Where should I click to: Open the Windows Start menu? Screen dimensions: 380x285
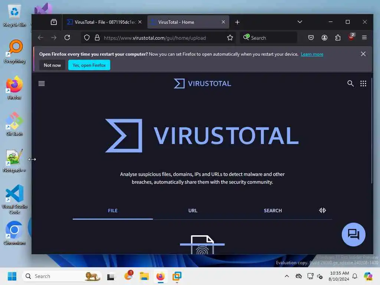[12, 276]
